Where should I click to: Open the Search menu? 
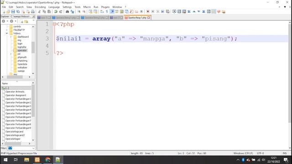coord(20,7)
